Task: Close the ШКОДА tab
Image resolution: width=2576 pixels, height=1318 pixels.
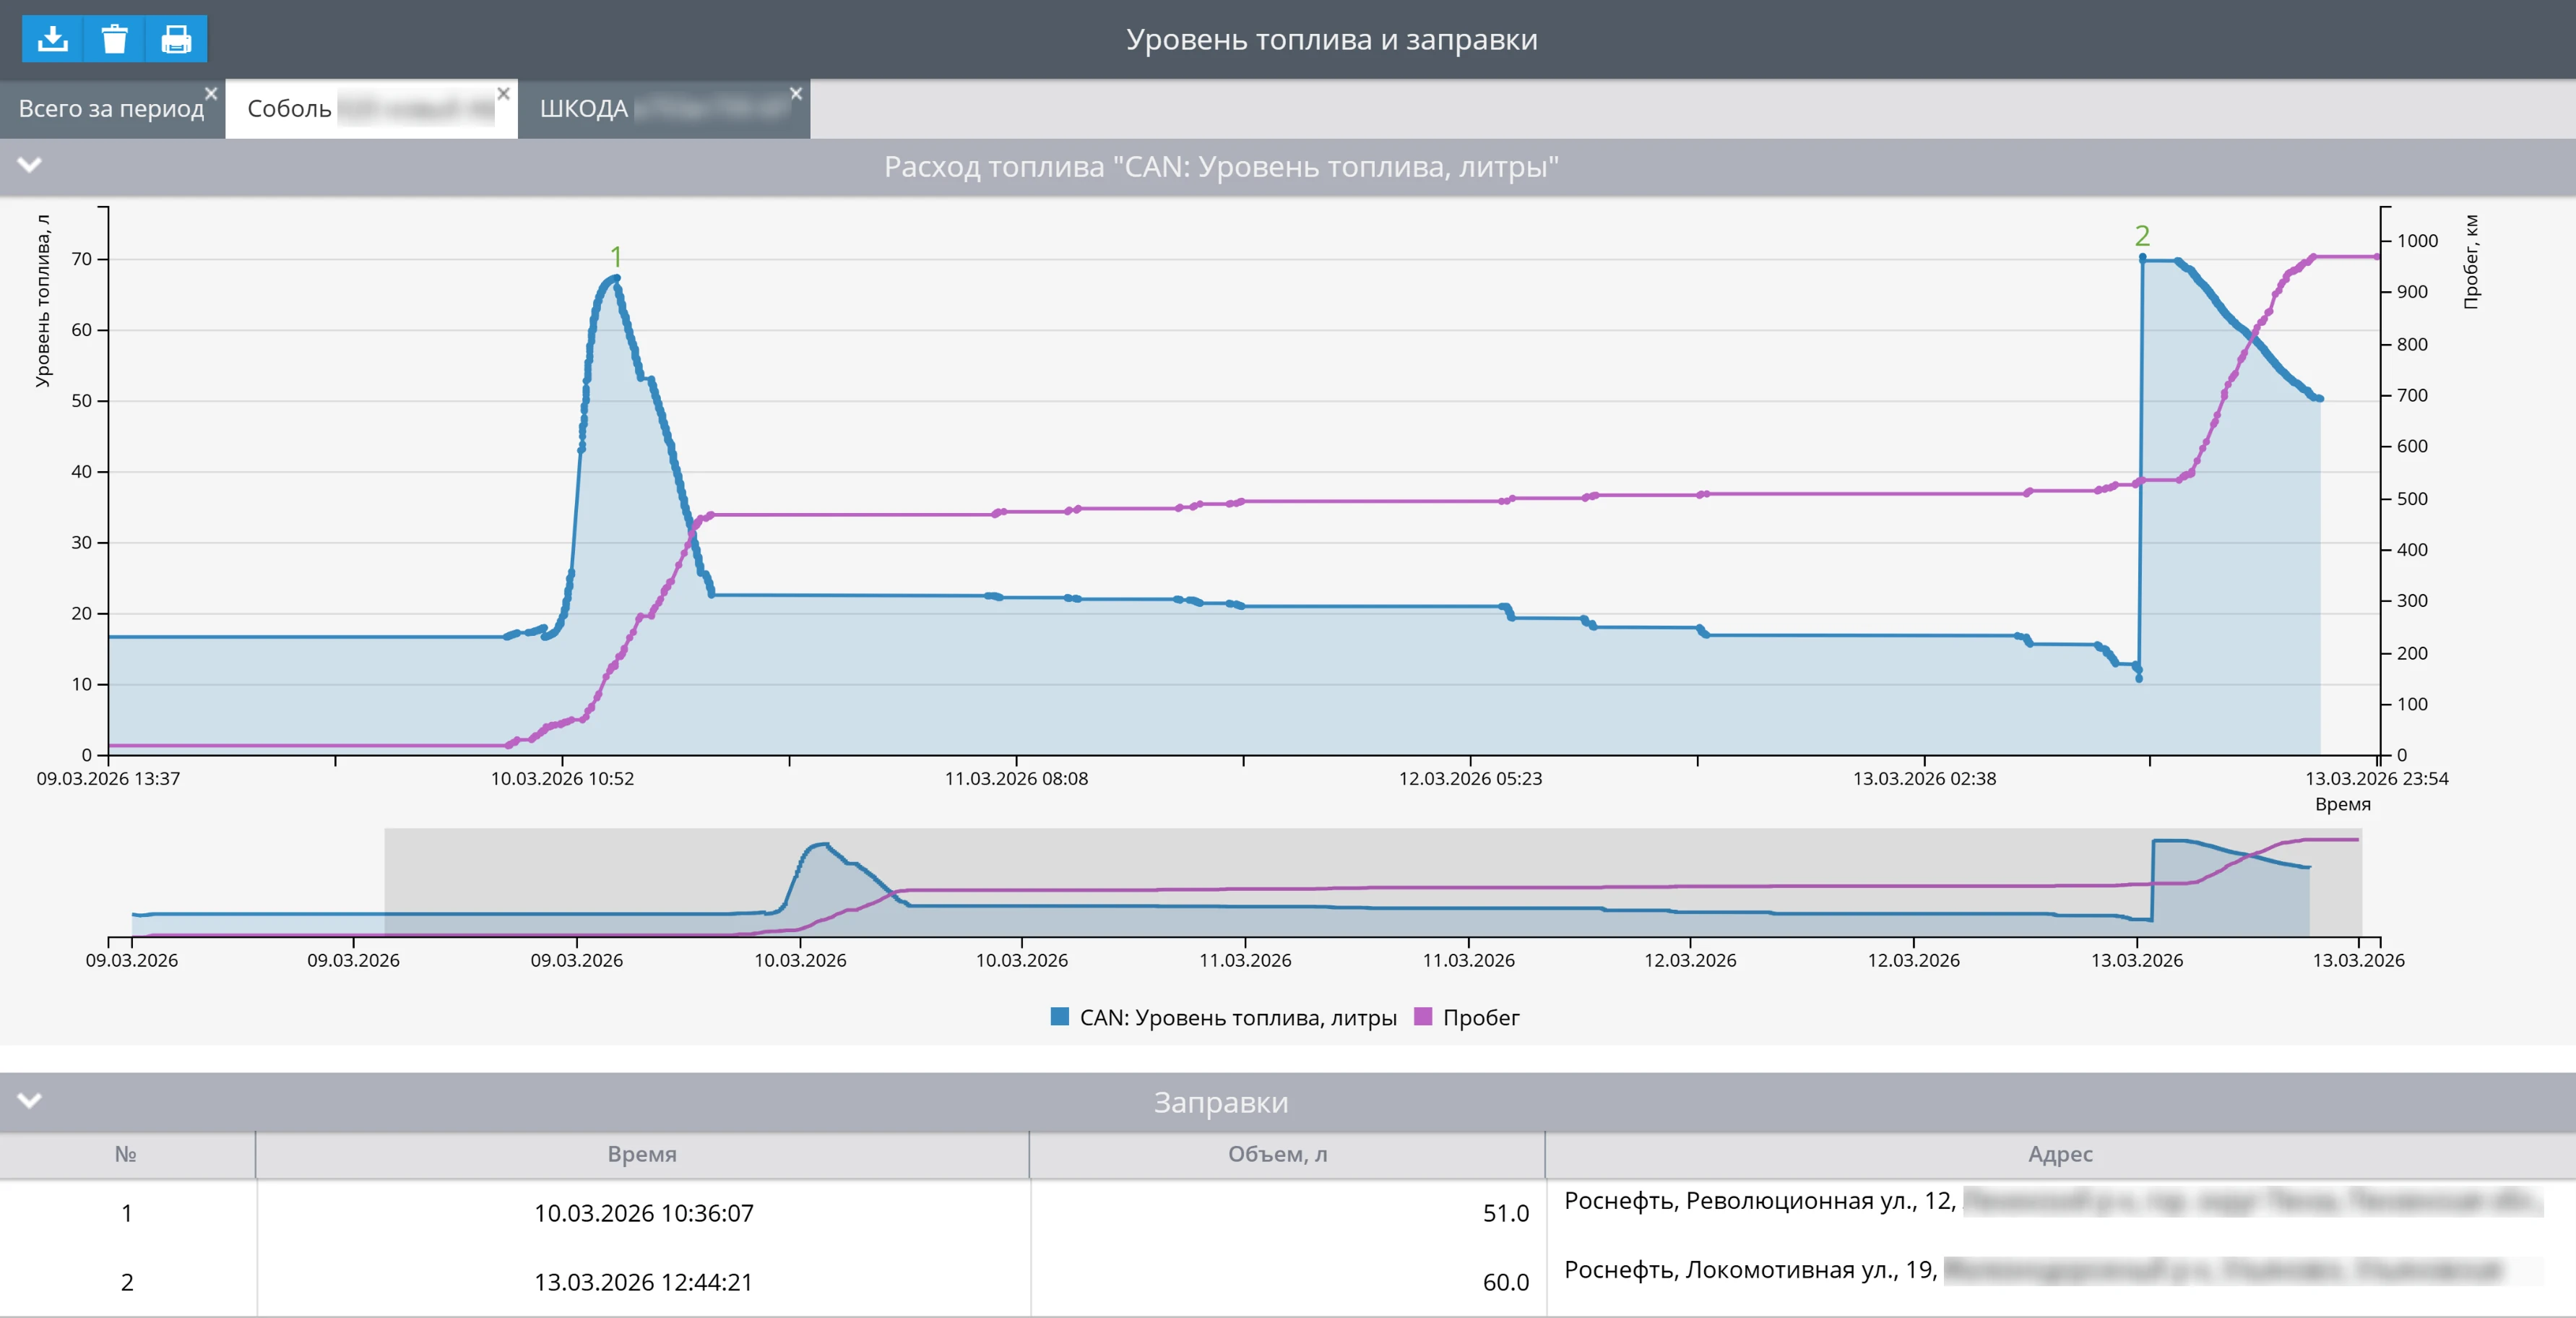Action: (x=796, y=93)
